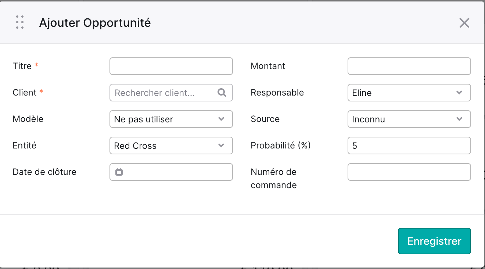
Task: Click the Titre input field
Action: [171, 66]
